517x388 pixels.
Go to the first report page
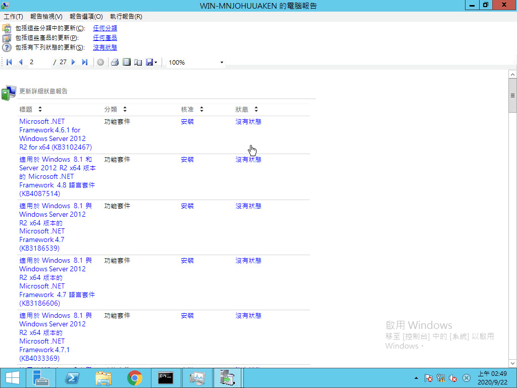click(9, 62)
